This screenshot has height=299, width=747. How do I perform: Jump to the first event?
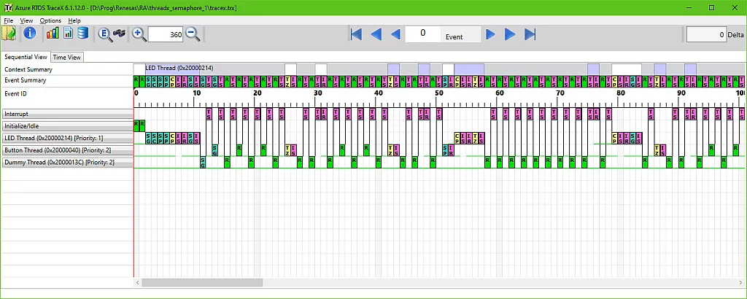tap(356, 34)
